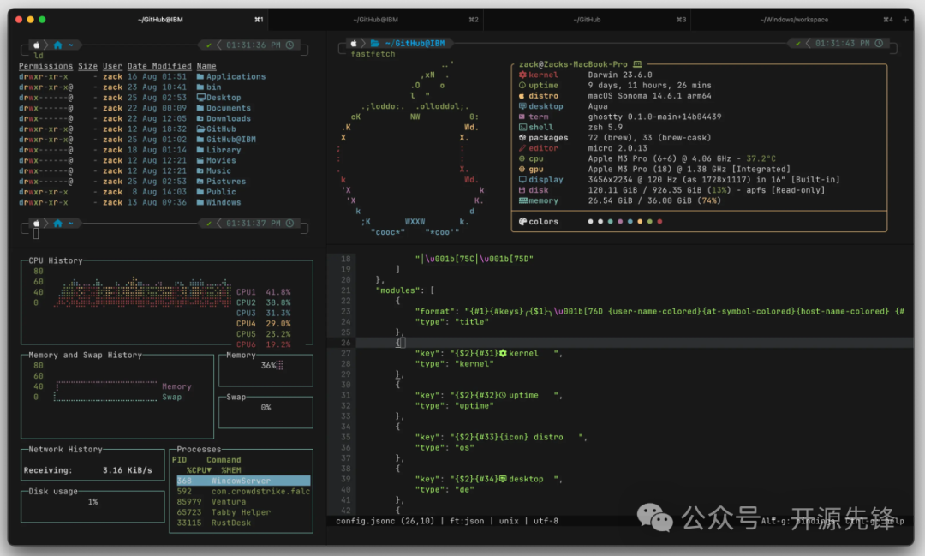Viewport: 925px width, 556px height.
Task: Click the Permissions column header
Action: [x=45, y=66]
